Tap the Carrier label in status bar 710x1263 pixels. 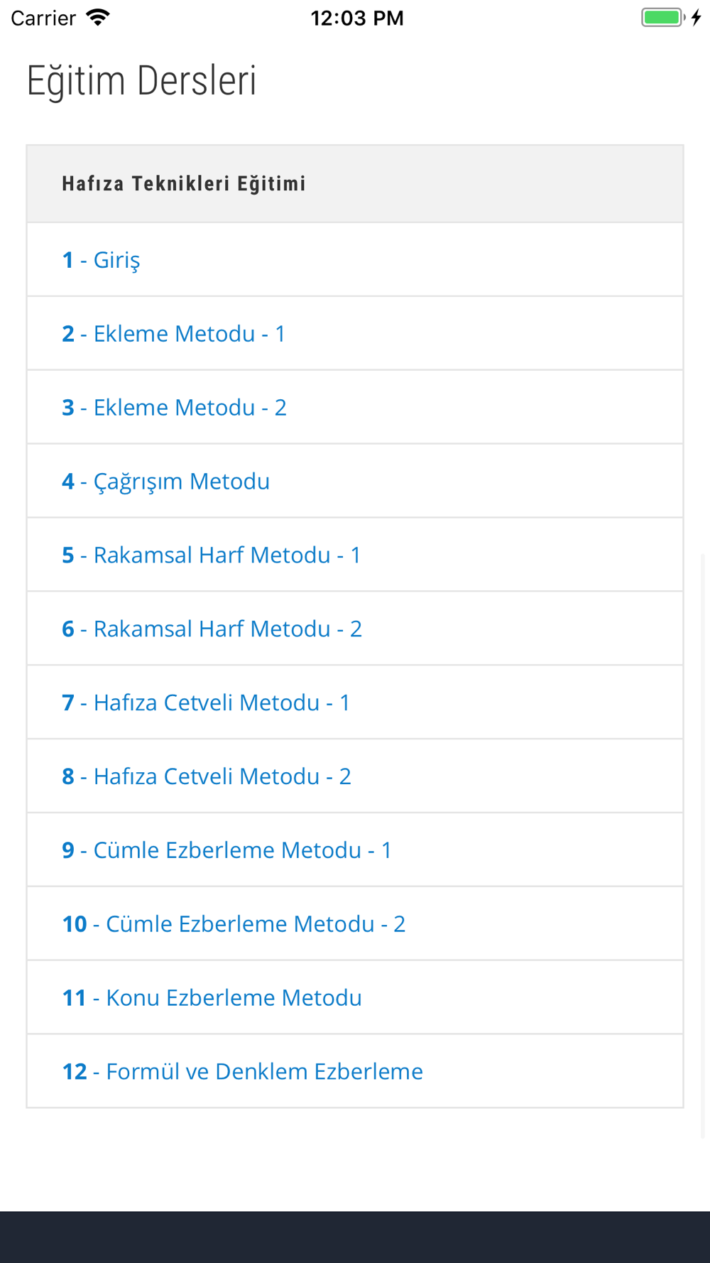coord(43,18)
